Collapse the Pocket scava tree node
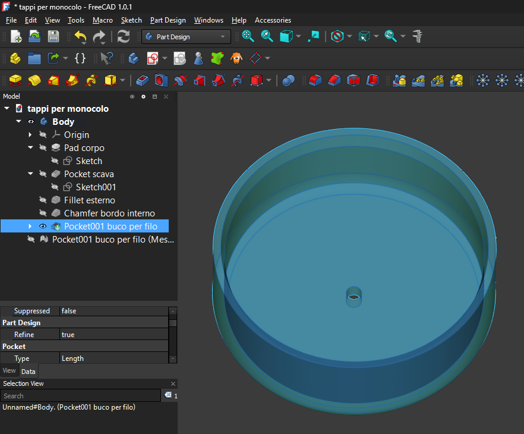 [30, 174]
